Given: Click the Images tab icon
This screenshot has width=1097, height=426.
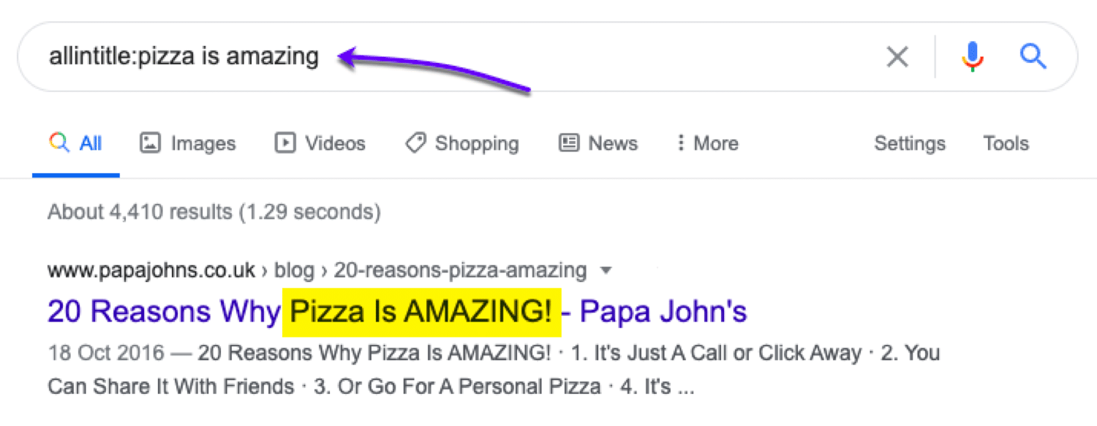Looking at the screenshot, I should pyautogui.click(x=150, y=143).
